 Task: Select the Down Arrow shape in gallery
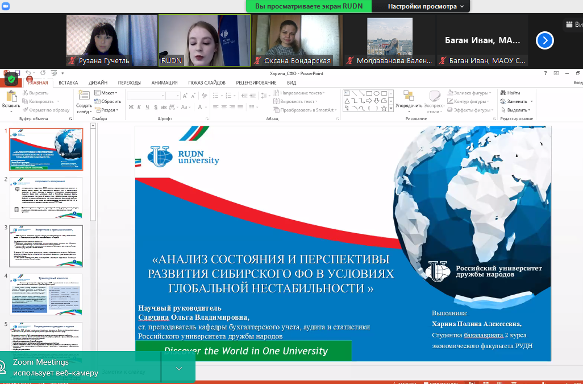[376, 101]
